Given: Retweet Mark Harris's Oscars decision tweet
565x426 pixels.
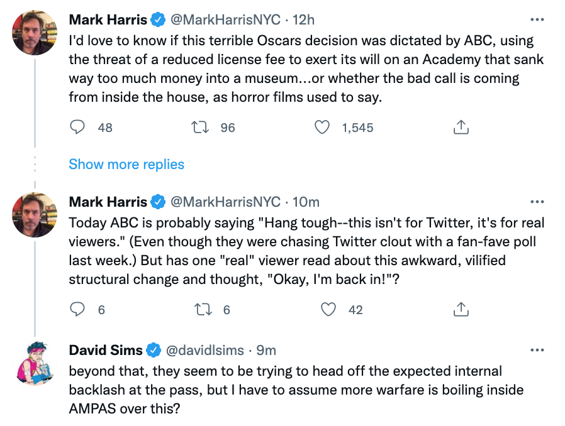Looking at the screenshot, I should [x=199, y=128].
